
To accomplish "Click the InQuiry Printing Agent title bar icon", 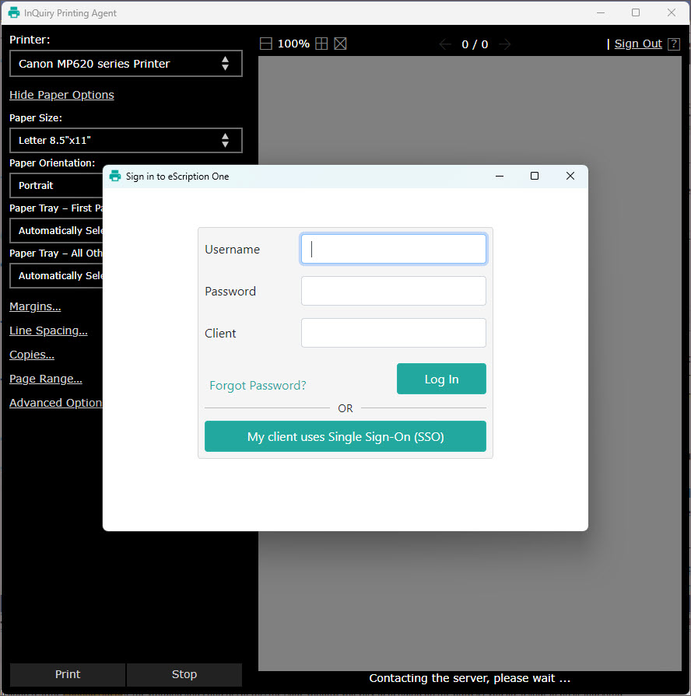I will point(14,13).
